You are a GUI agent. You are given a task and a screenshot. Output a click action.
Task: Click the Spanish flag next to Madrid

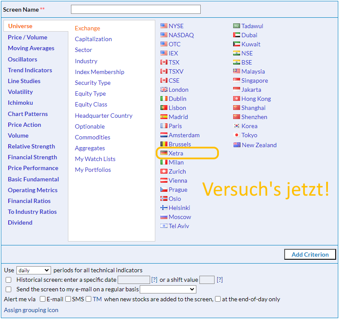tap(164, 117)
